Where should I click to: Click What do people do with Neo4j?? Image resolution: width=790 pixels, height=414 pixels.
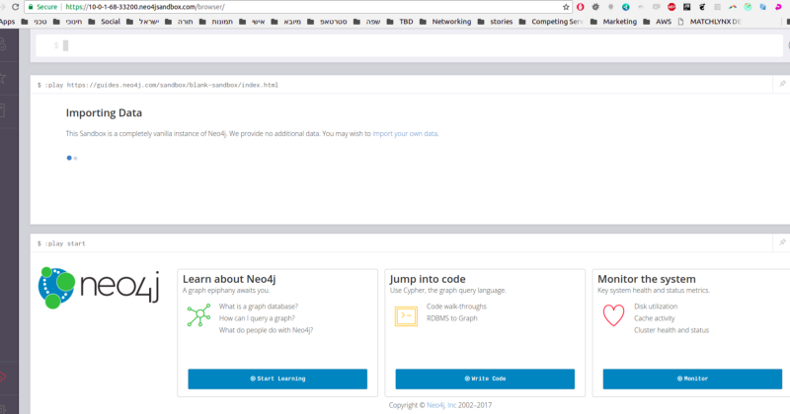click(266, 330)
